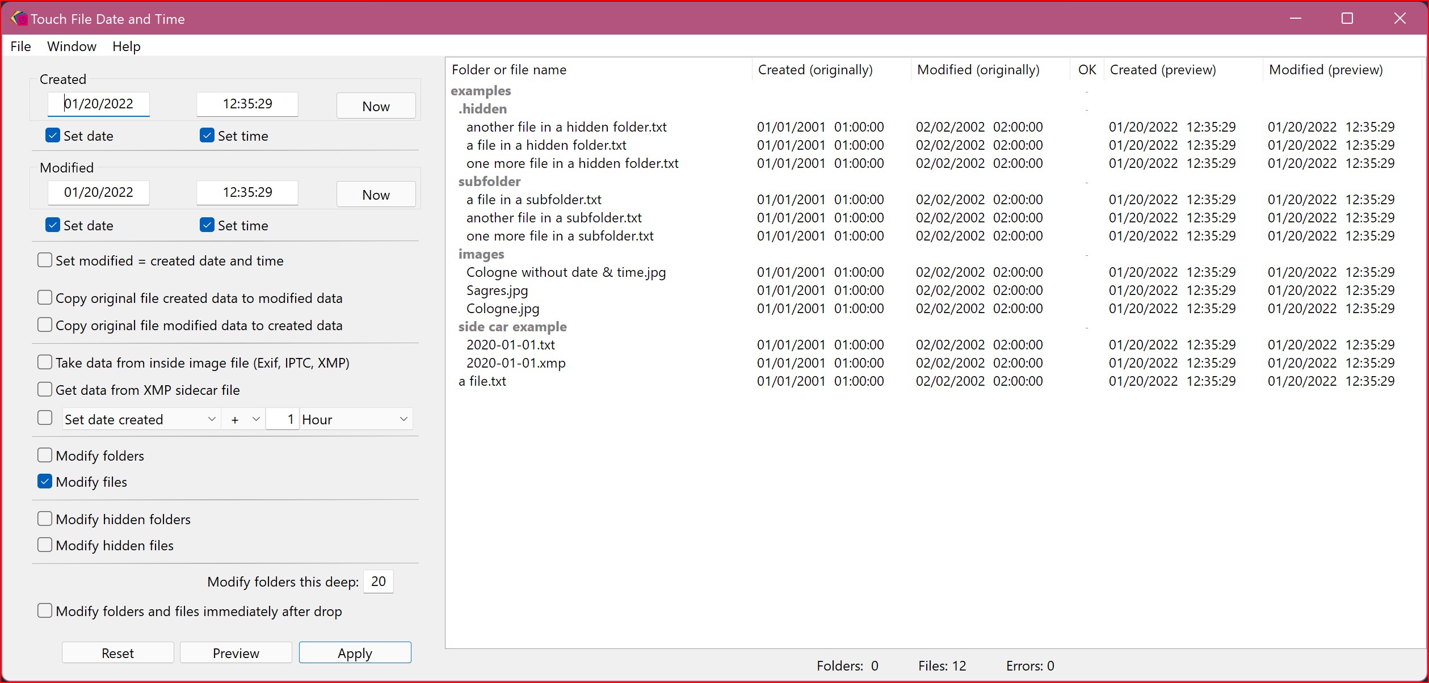Open the File menu
The image size is (1429, 683).
pos(21,47)
